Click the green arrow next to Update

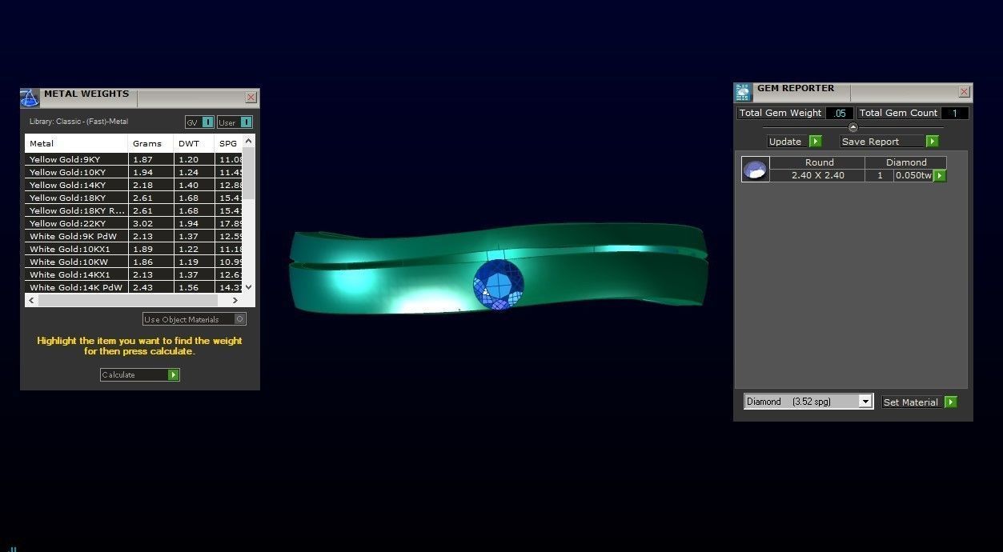click(816, 142)
